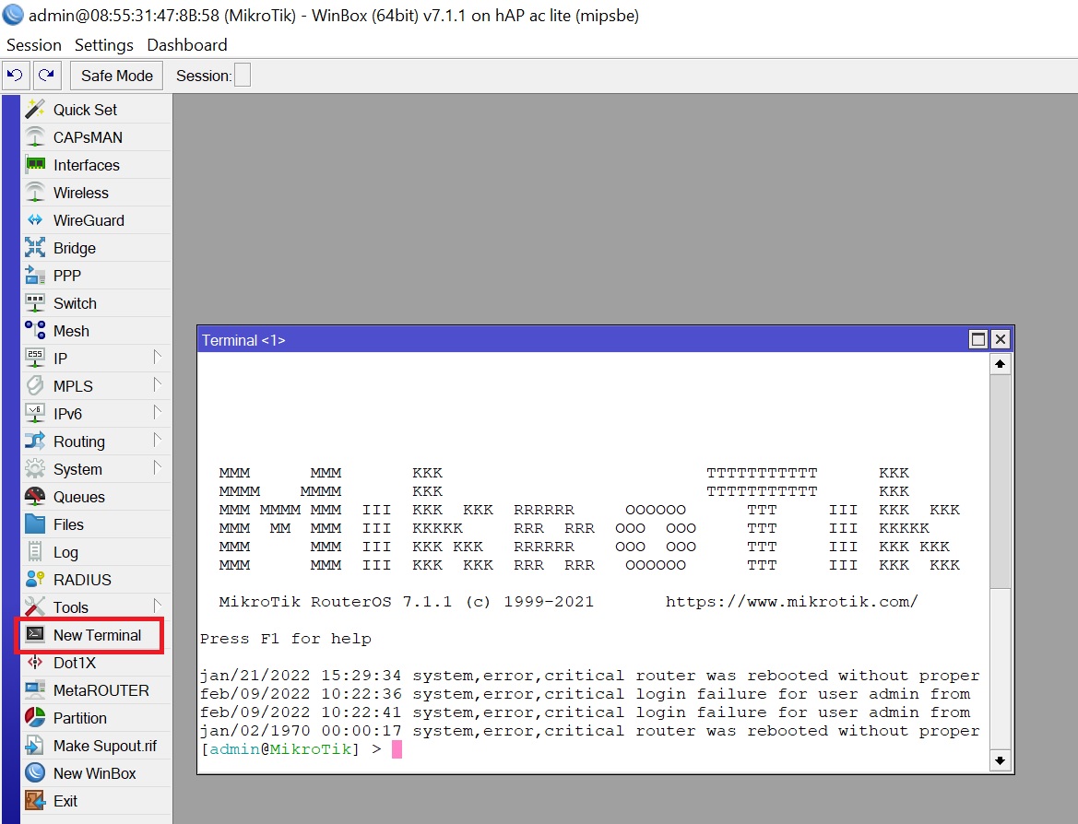Expand the IP submenu arrow
Viewport: 1078px width, 824px height.
[x=157, y=358]
